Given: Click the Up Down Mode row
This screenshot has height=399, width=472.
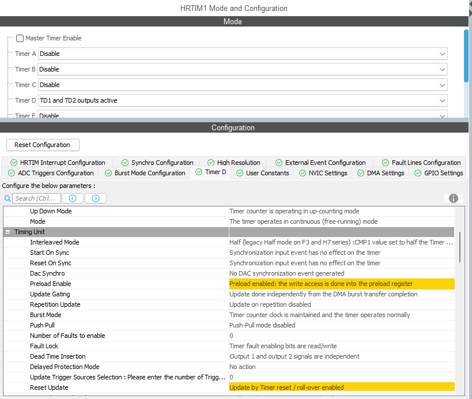Looking at the screenshot, I should pyautogui.click(x=229, y=211).
